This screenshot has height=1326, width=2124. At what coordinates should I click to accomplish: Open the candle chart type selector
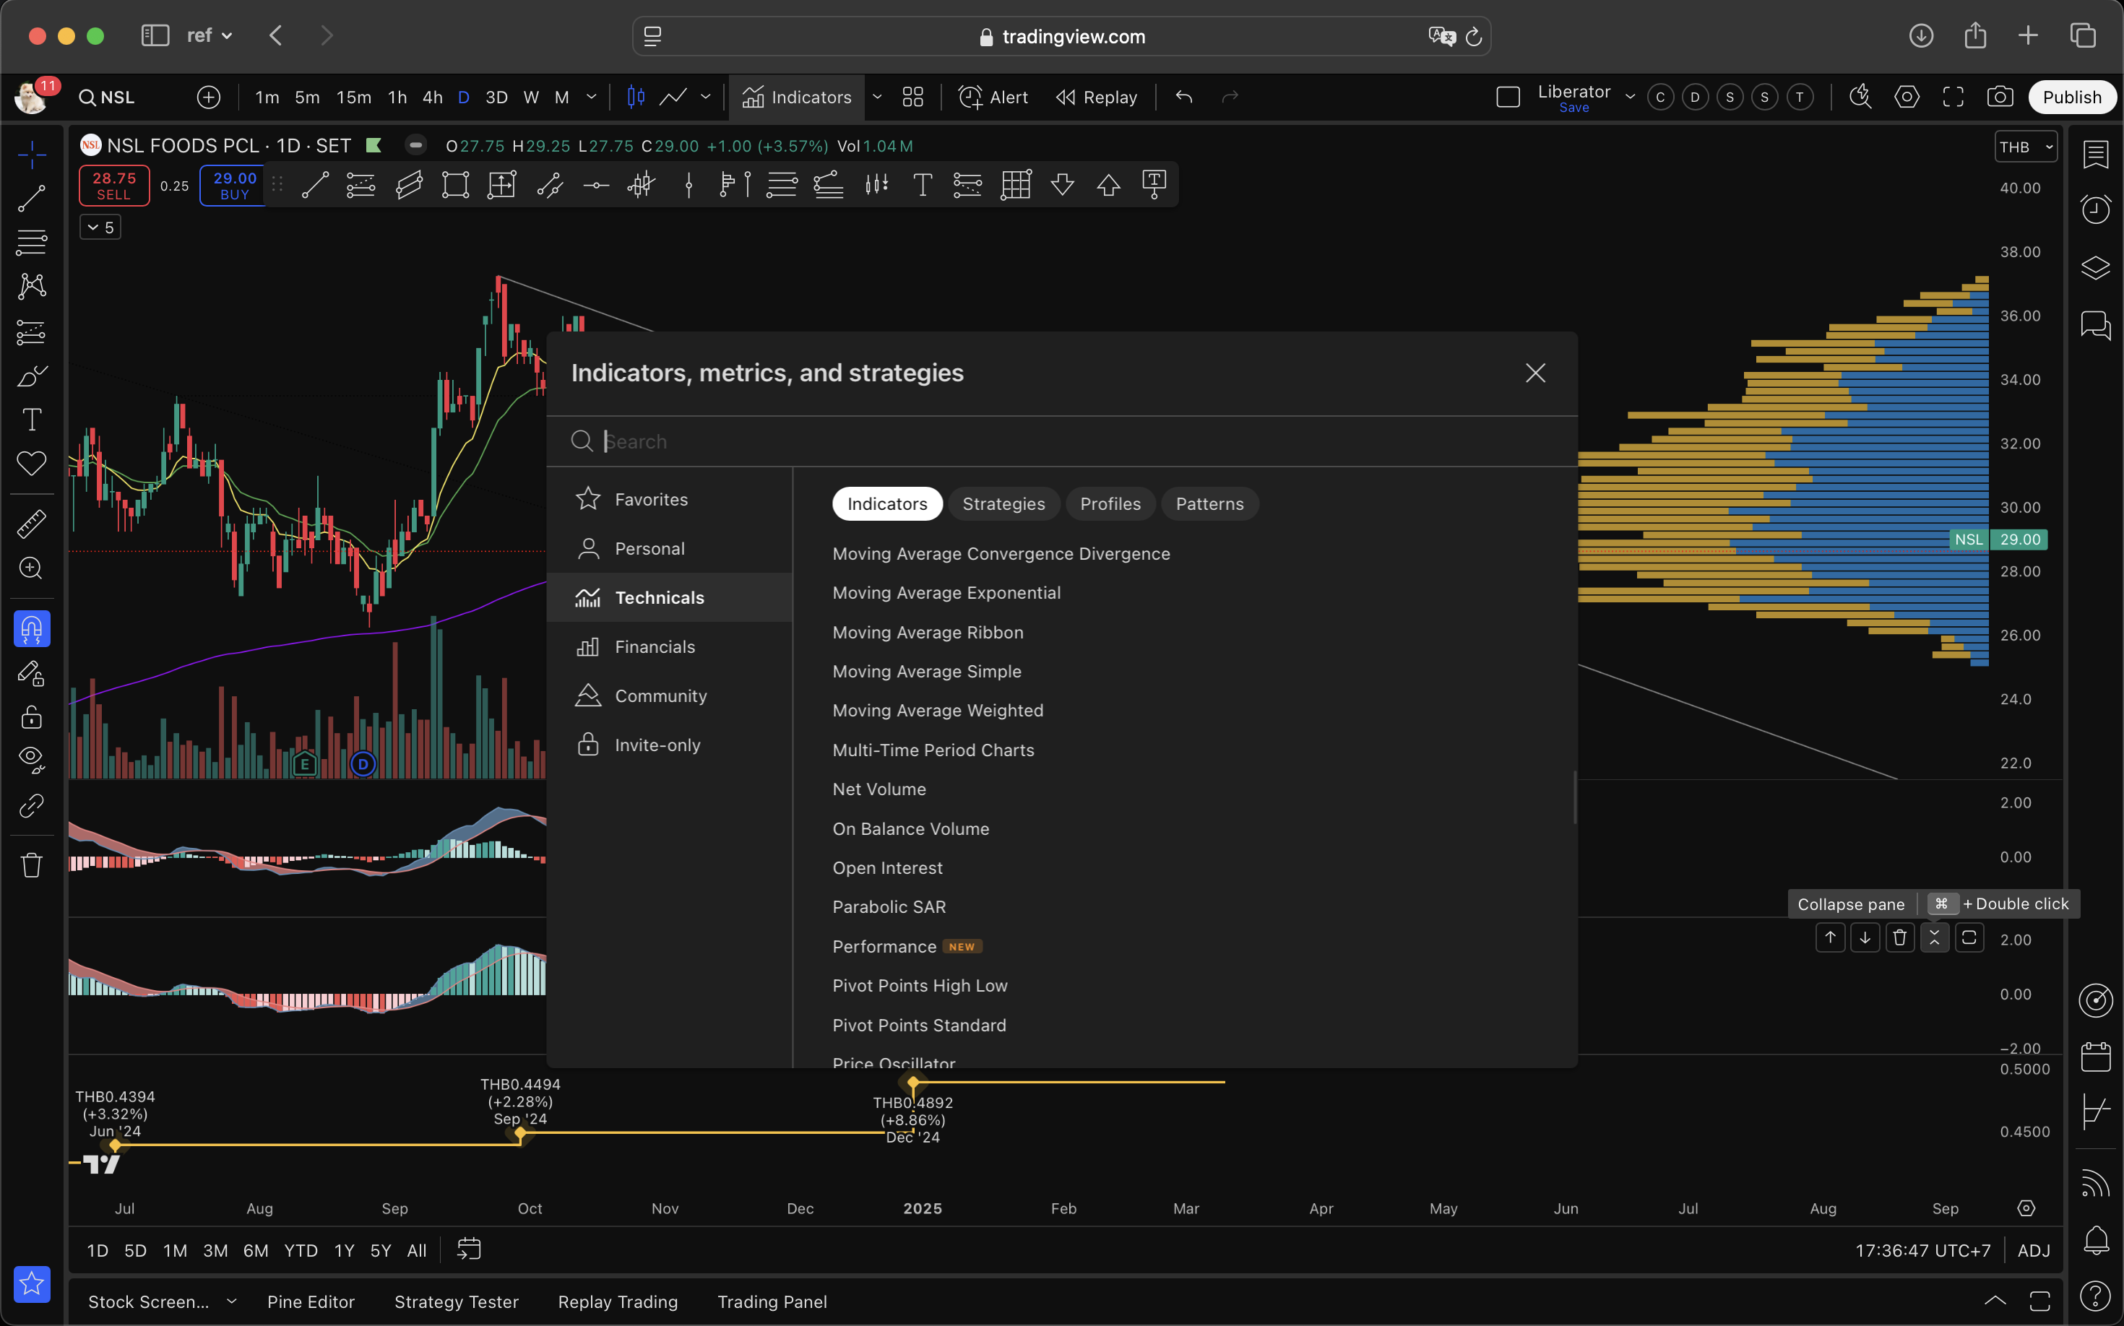click(x=636, y=97)
